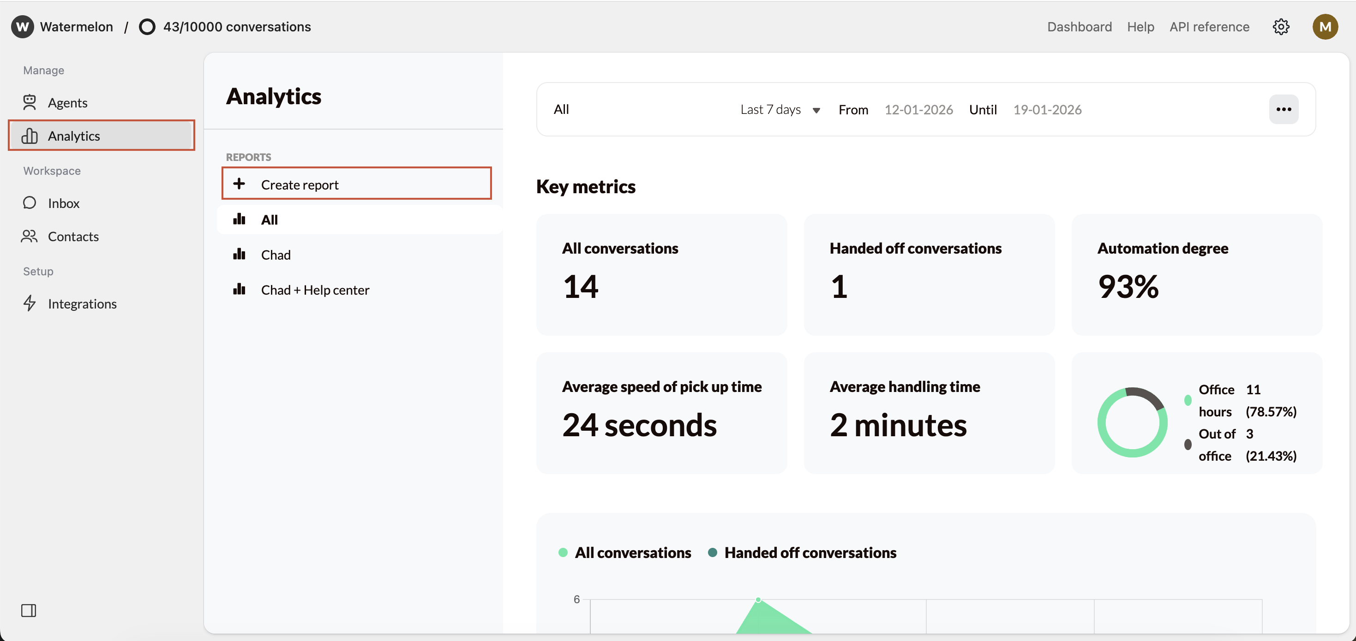The image size is (1356, 641).
Task: Open the Inbox from the sidebar
Action: click(x=63, y=203)
